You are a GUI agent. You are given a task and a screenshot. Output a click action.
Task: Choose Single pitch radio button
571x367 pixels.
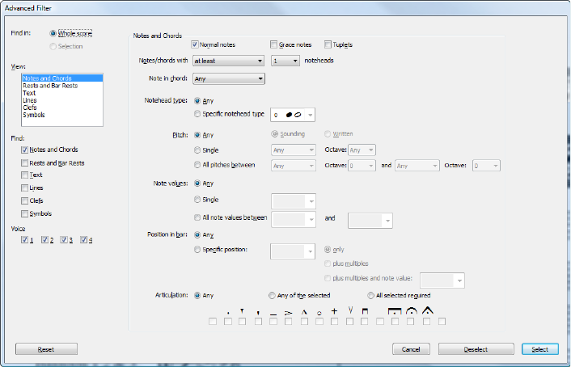(197, 150)
